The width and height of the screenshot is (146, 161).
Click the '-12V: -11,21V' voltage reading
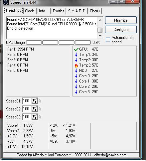pos(63,125)
